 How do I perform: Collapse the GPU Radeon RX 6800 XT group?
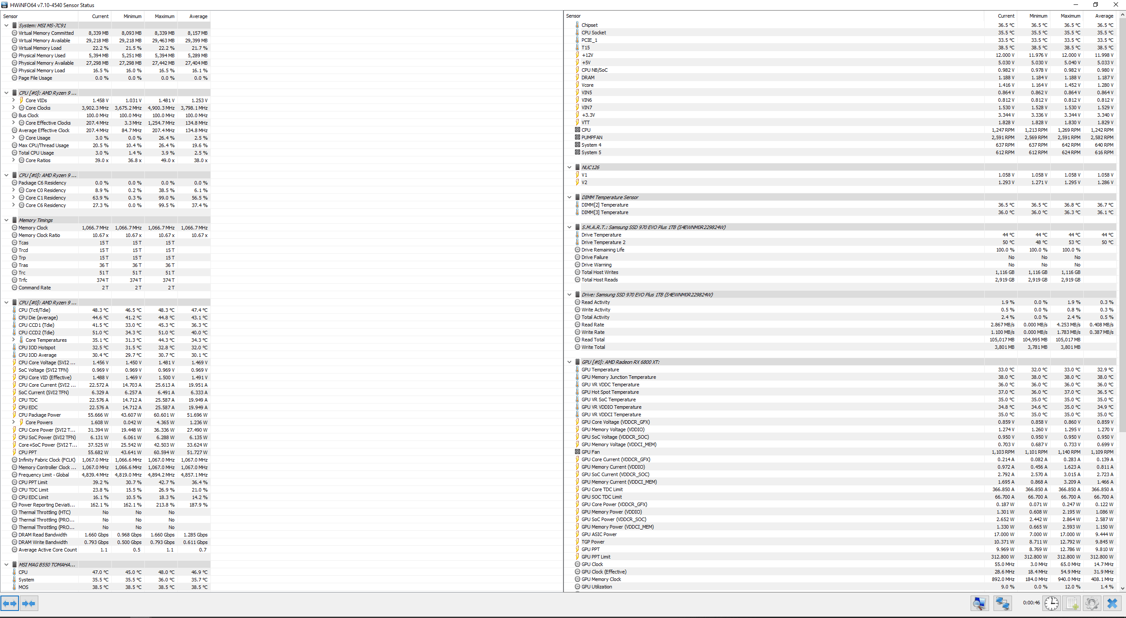pyautogui.click(x=569, y=362)
